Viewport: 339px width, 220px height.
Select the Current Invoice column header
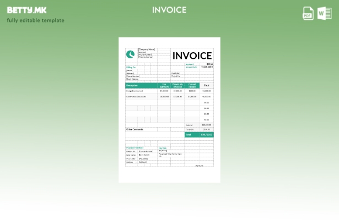coord(192,86)
